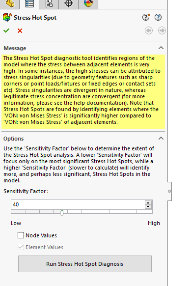Enable the Node Values checkbox

(21, 235)
